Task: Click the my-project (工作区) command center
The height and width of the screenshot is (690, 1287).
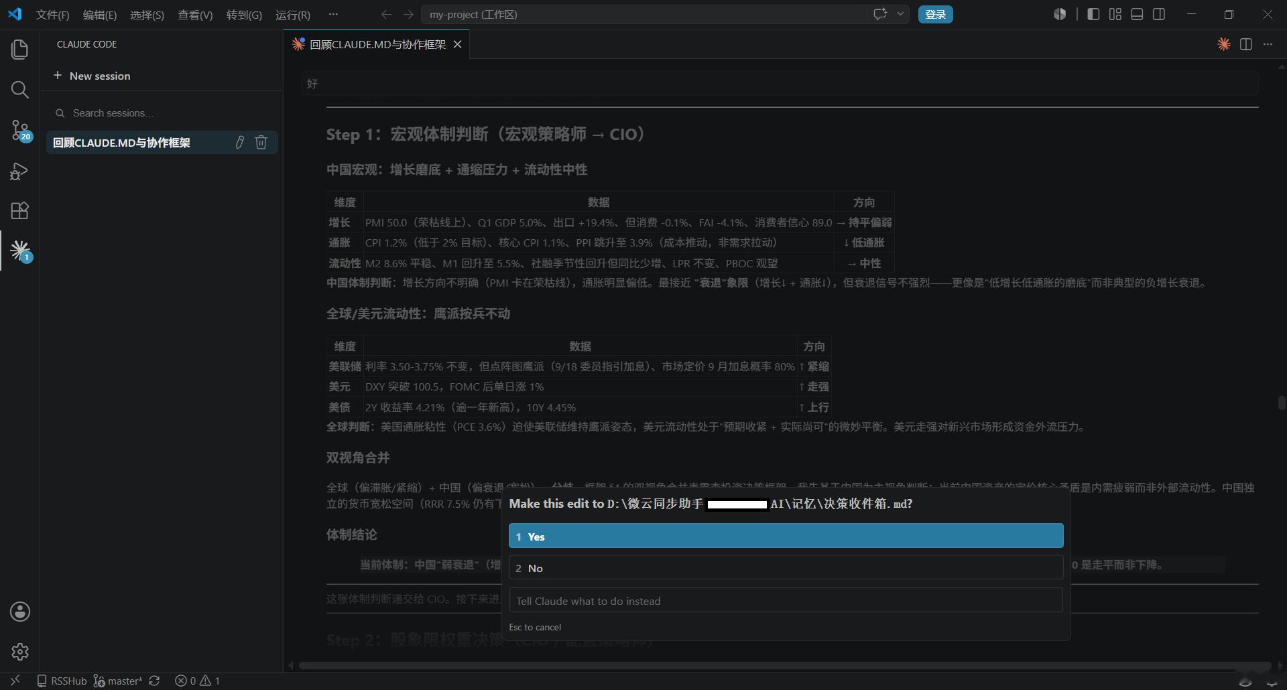Action: (643, 14)
